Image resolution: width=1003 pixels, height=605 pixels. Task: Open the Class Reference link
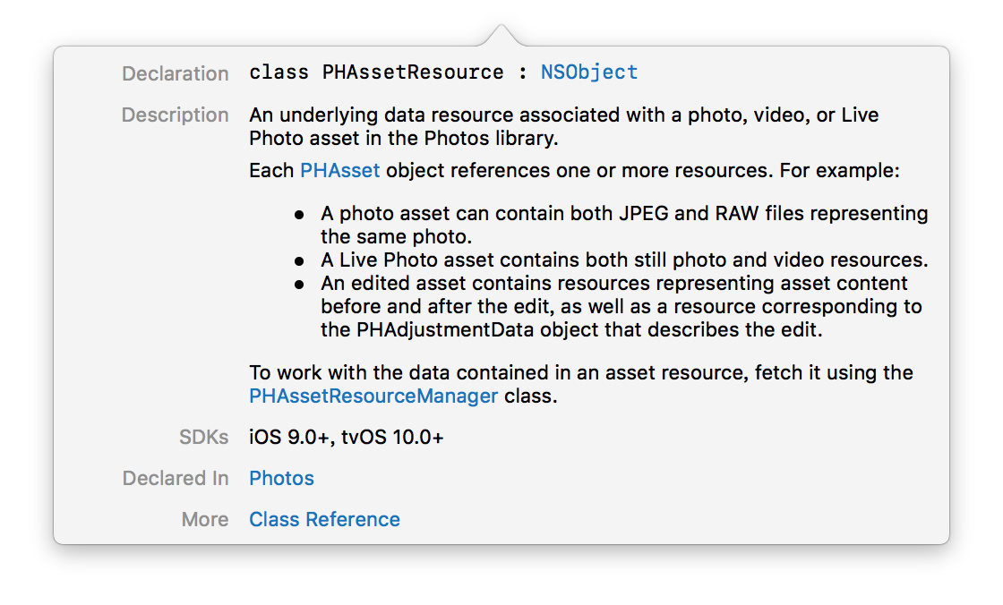click(324, 519)
